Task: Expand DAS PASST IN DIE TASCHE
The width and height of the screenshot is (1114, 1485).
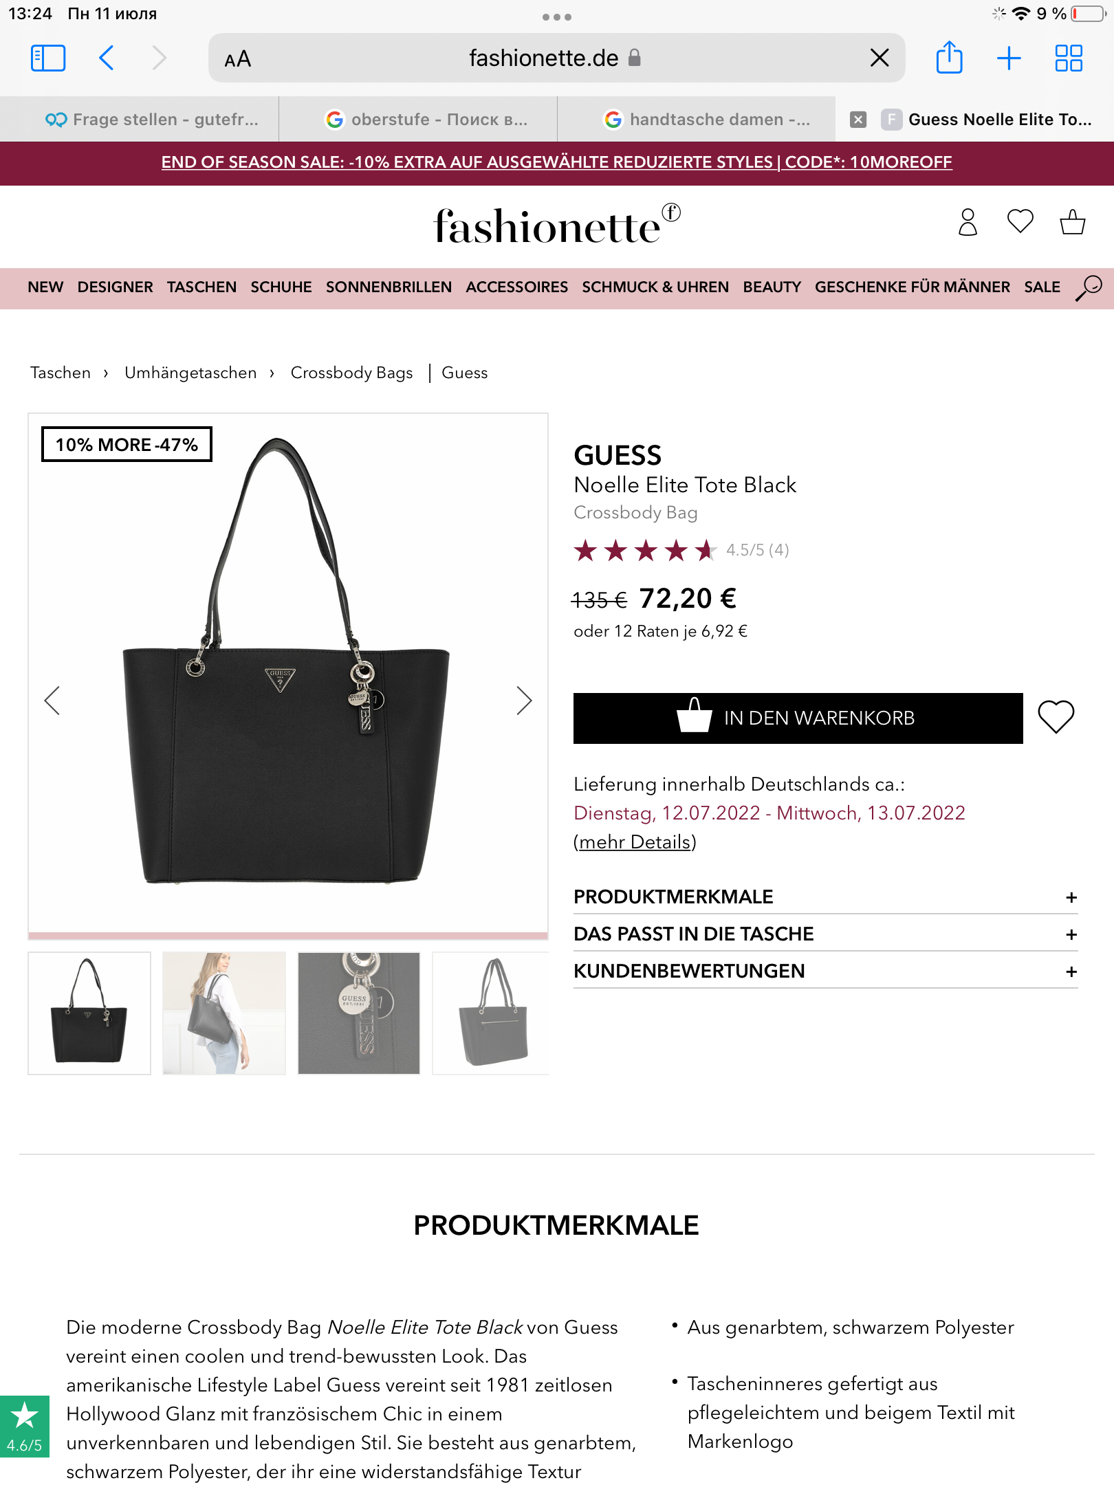Action: (x=825, y=934)
